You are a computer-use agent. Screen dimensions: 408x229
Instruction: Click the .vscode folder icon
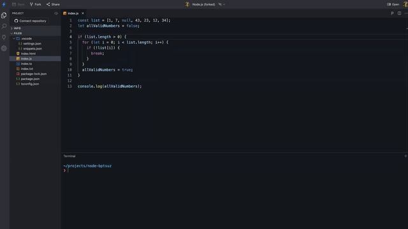(x=18, y=38)
